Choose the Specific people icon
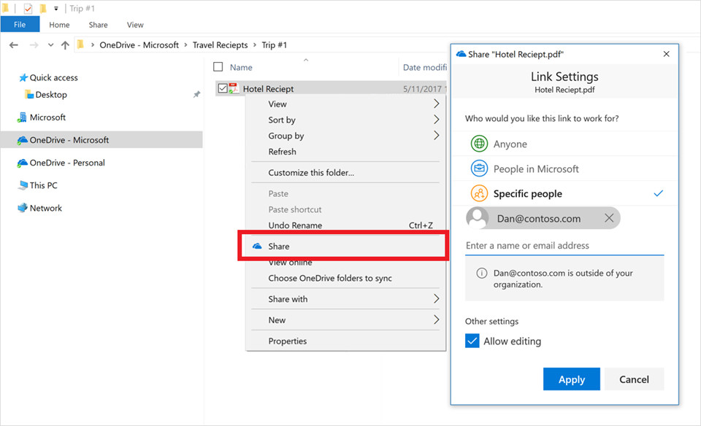Viewport: 701px width, 426px height. pos(480,193)
